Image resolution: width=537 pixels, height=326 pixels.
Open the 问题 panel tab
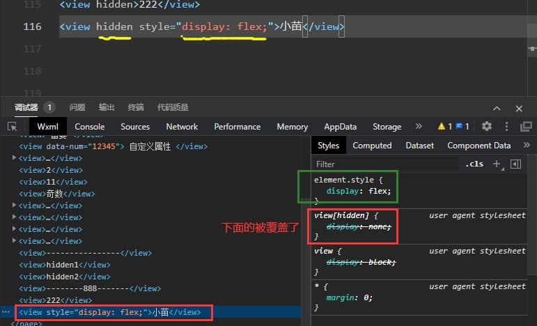[x=77, y=107]
